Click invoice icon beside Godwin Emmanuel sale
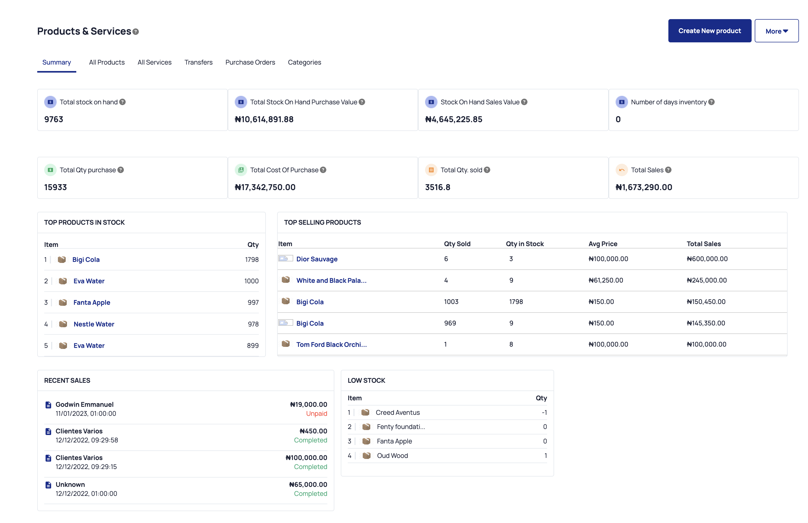Image resolution: width=808 pixels, height=523 pixels. (x=48, y=405)
